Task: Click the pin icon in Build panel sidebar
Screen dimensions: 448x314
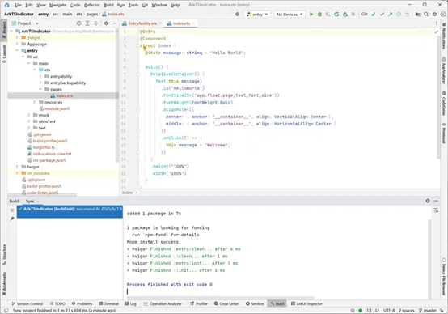Action: point(12,219)
